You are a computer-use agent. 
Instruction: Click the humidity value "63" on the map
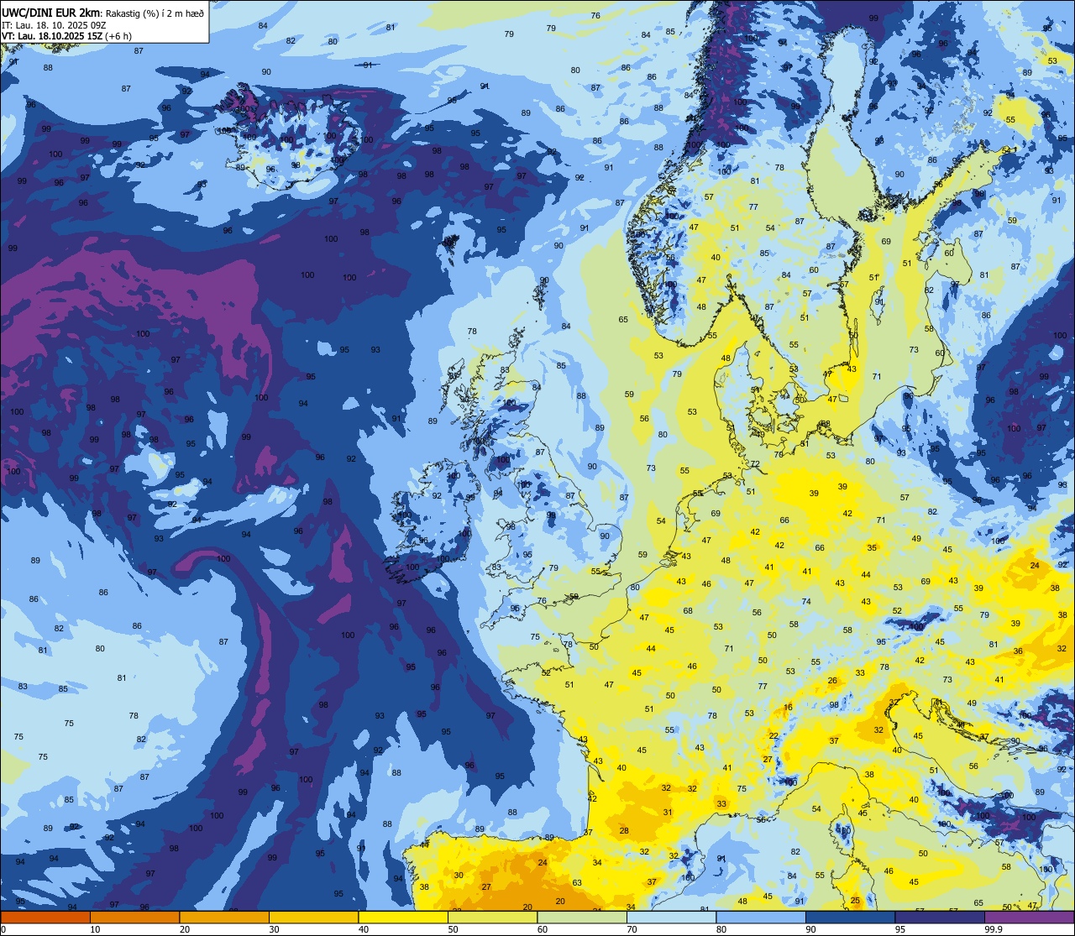point(577,882)
